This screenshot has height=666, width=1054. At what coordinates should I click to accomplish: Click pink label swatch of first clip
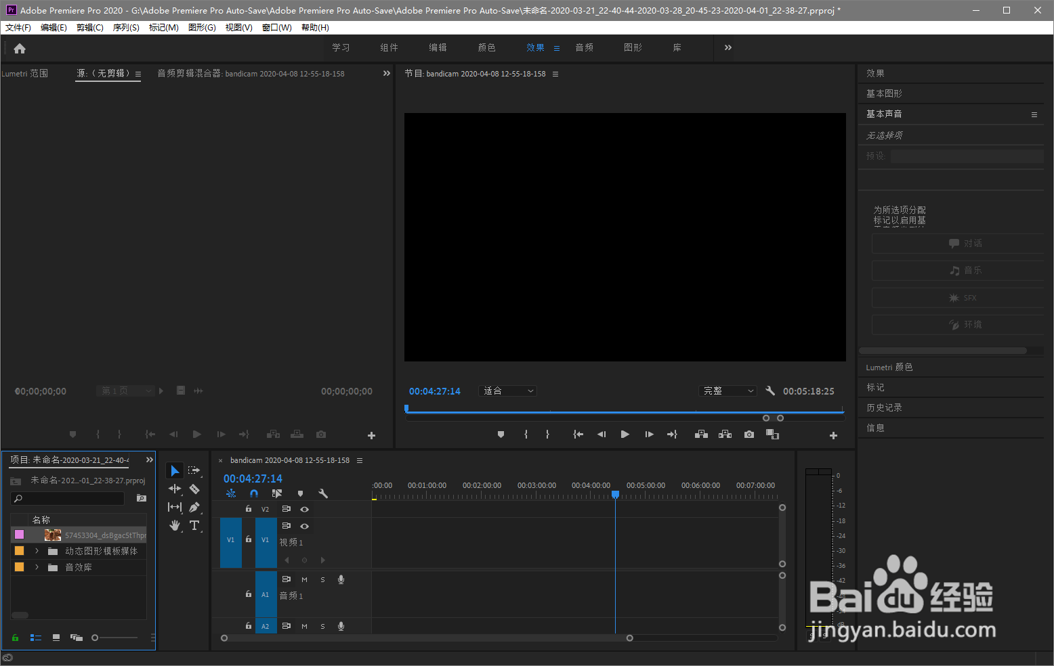(x=19, y=535)
